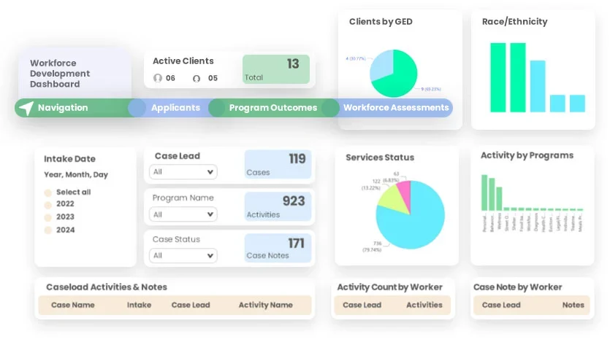This screenshot has width=610, height=350.
Task: Open the 923 Activities card
Action: pos(278,206)
